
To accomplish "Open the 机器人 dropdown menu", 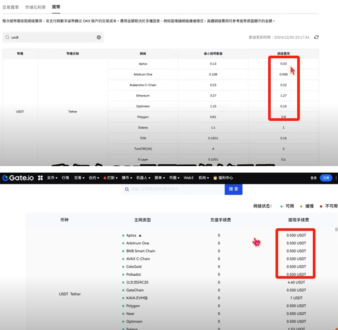I will (x=143, y=178).
